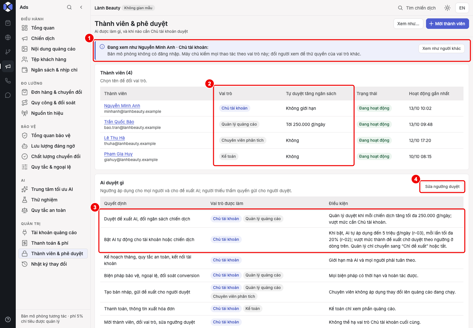Open the globe module in the left rail

point(8,37)
